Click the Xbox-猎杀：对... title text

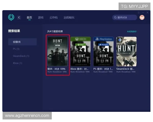pyautogui.click(x=79, y=69)
